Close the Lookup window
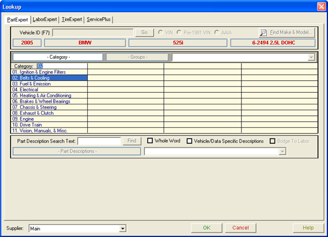Viewport: 328px width, 237px height. (x=321, y=6)
